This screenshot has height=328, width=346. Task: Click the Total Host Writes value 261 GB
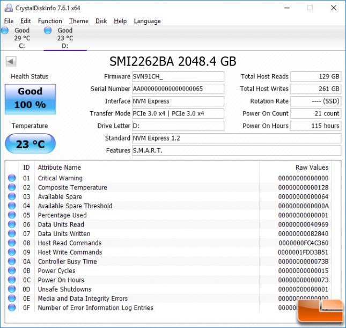tap(315, 89)
